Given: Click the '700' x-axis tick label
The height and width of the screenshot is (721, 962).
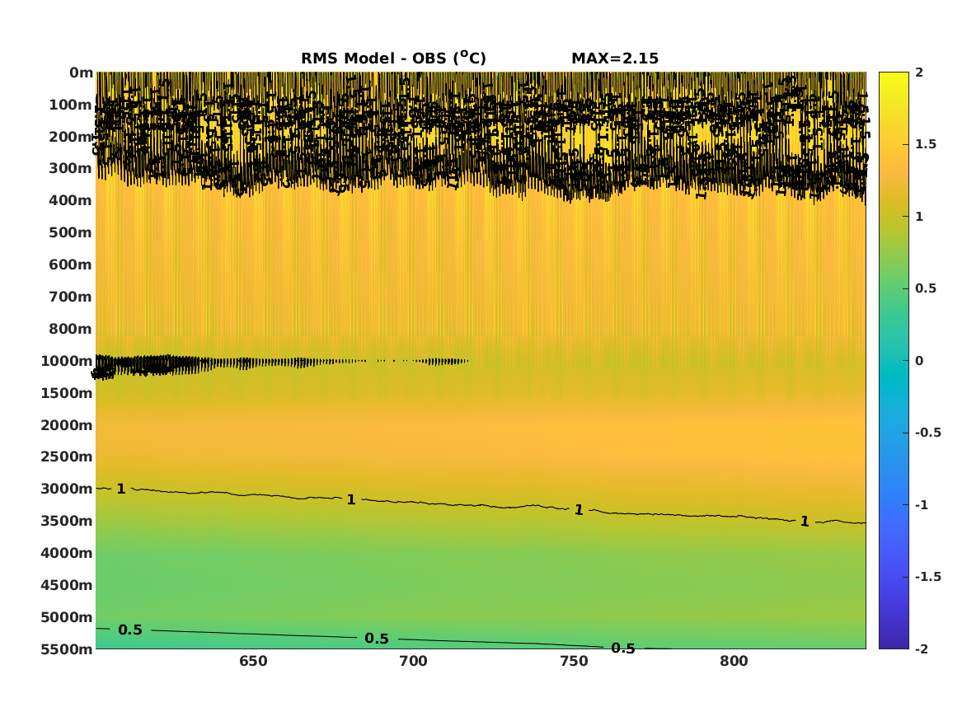Looking at the screenshot, I should coord(414,662).
